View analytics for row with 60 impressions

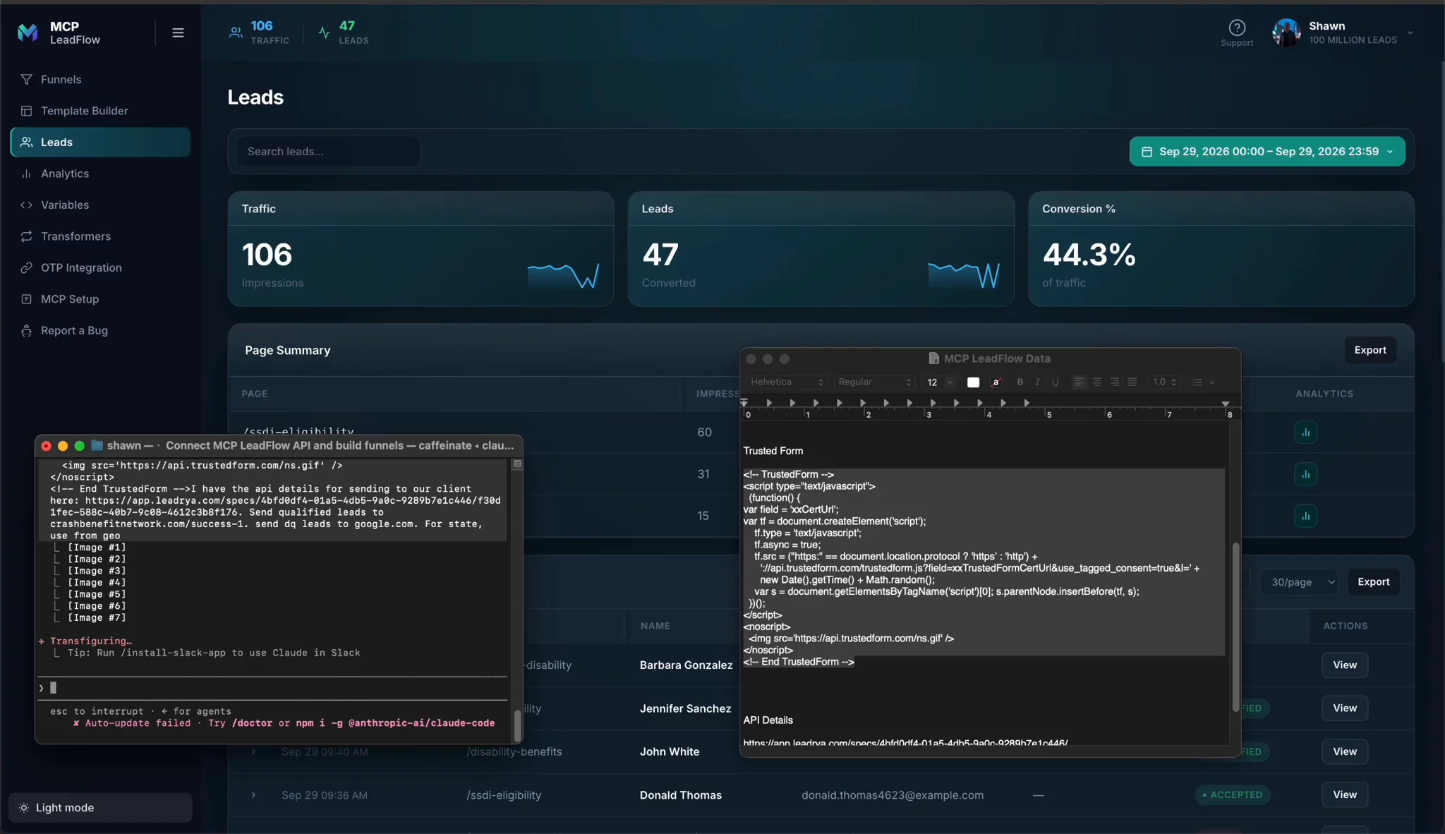(1305, 433)
